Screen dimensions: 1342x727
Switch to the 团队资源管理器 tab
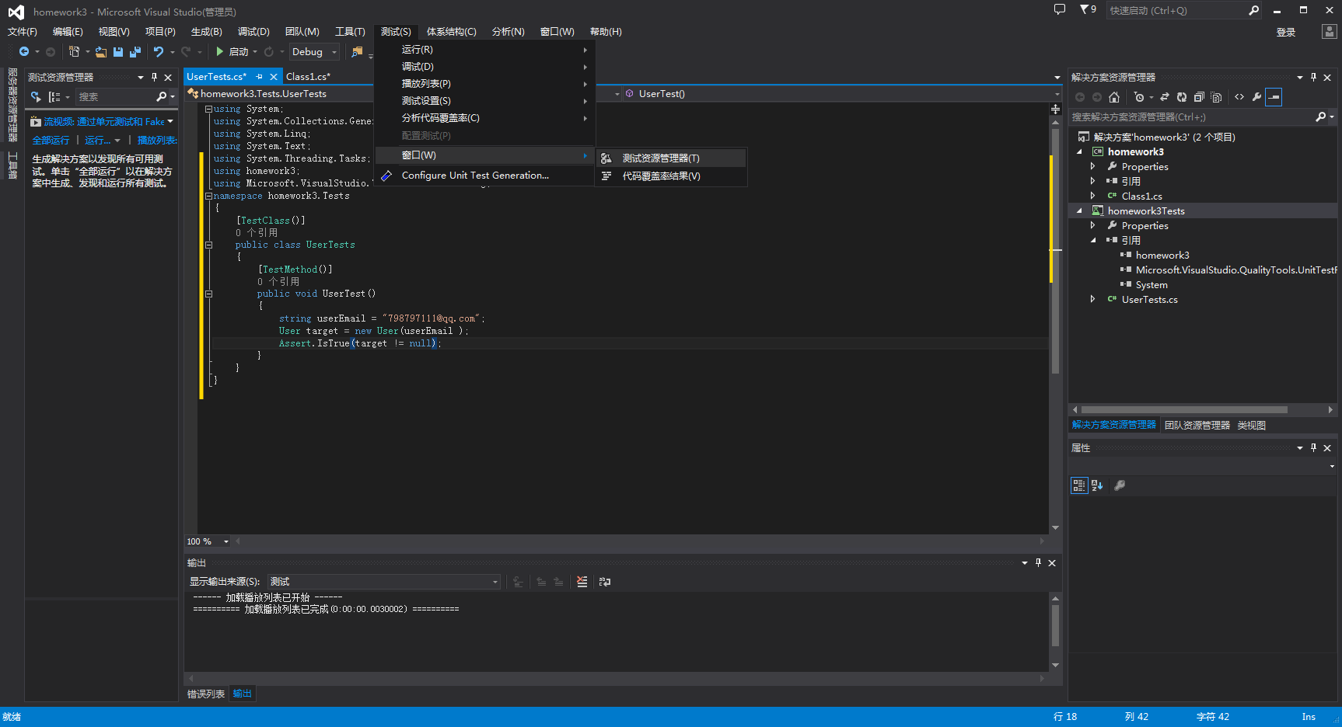(1197, 426)
